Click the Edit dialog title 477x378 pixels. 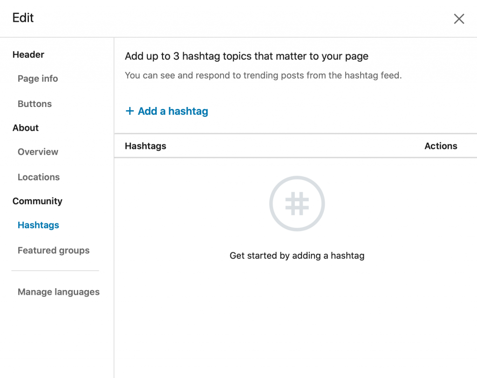point(23,18)
